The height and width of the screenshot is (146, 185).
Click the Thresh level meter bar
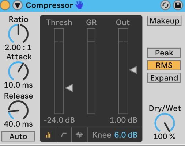[59, 71]
